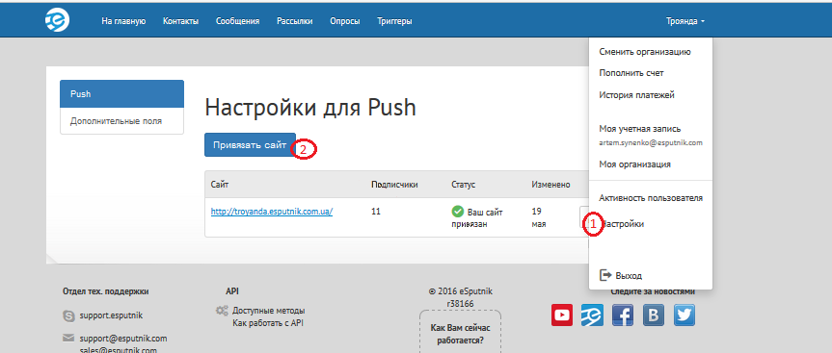Go to На главную

coord(123,21)
